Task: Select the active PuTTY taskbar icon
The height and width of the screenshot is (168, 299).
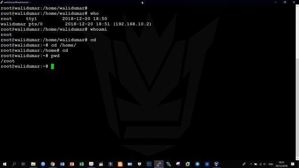Action: tap(159, 164)
